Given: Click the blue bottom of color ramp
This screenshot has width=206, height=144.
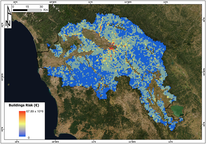Looking at the screenshot, I should [22, 135].
